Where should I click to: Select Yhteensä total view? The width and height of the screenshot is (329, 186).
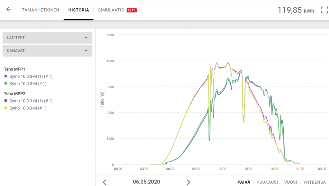tap(314, 182)
